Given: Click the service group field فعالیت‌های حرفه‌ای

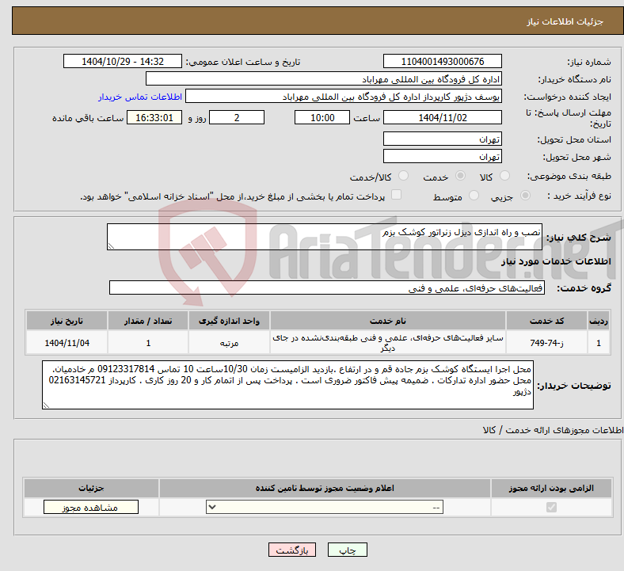Looking at the screenshot, I should [x=327, y=287].
